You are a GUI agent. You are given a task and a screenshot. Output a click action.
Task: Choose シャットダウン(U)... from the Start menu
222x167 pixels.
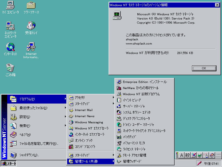coord(37,155)
